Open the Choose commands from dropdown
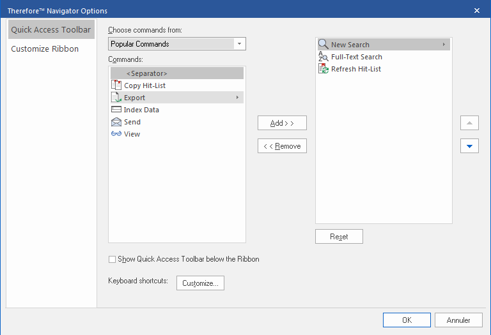Screen dimensions: 491x335 [240, 44]
